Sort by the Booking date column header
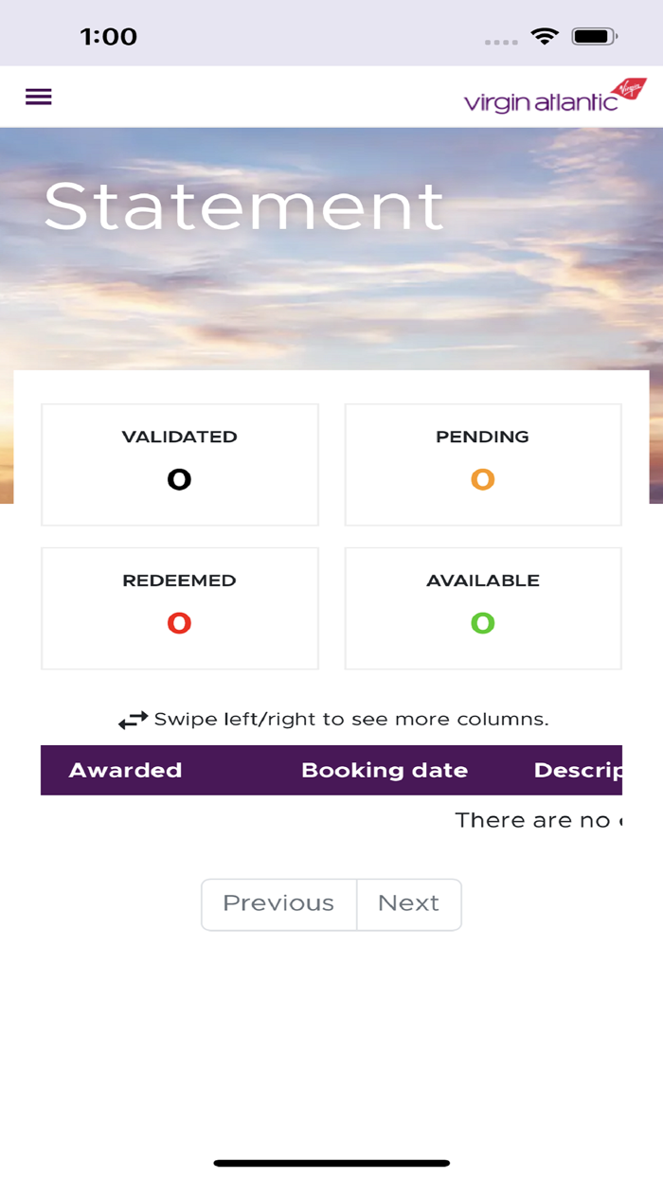Screen dimensions: 663x1178 [x=385, y=770]
